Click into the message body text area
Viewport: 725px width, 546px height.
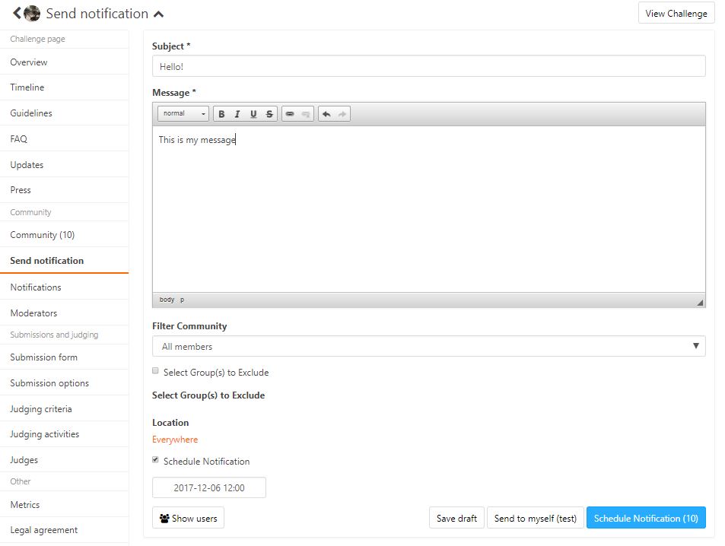[428, 208]
